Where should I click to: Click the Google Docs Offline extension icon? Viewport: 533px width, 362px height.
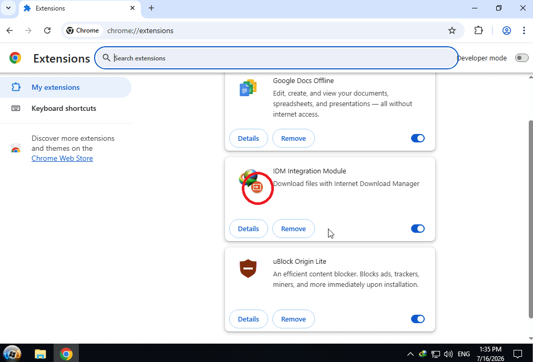coord(248,88)
